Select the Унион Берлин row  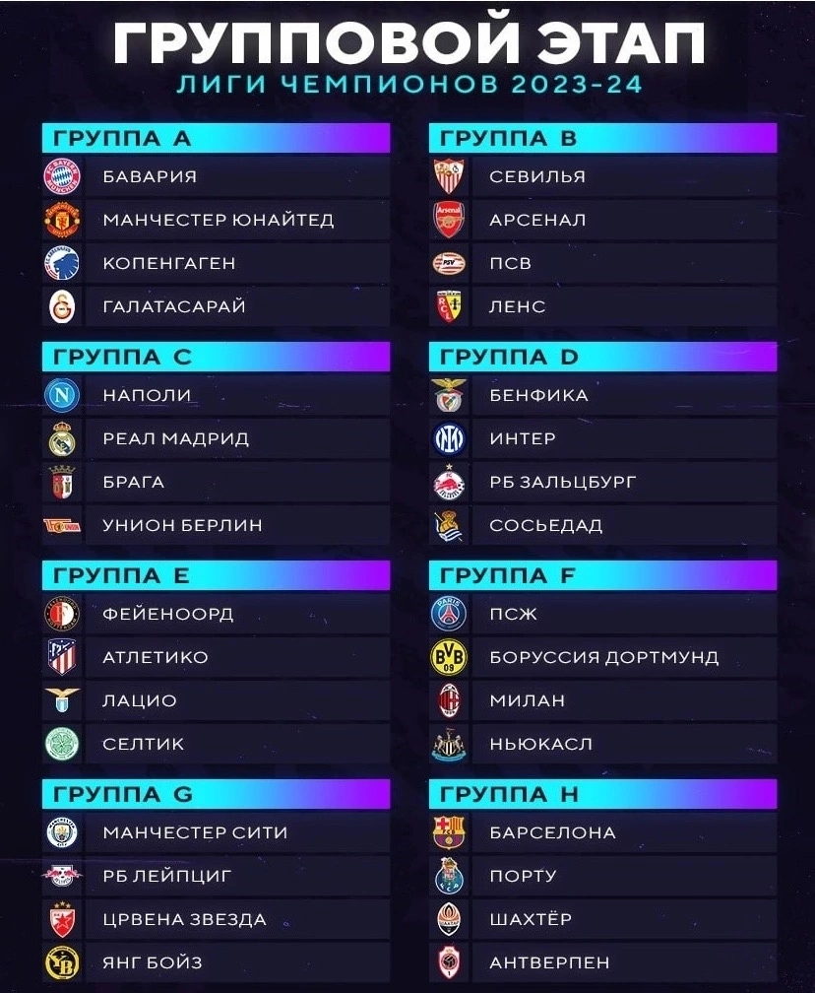coord(216,525)
